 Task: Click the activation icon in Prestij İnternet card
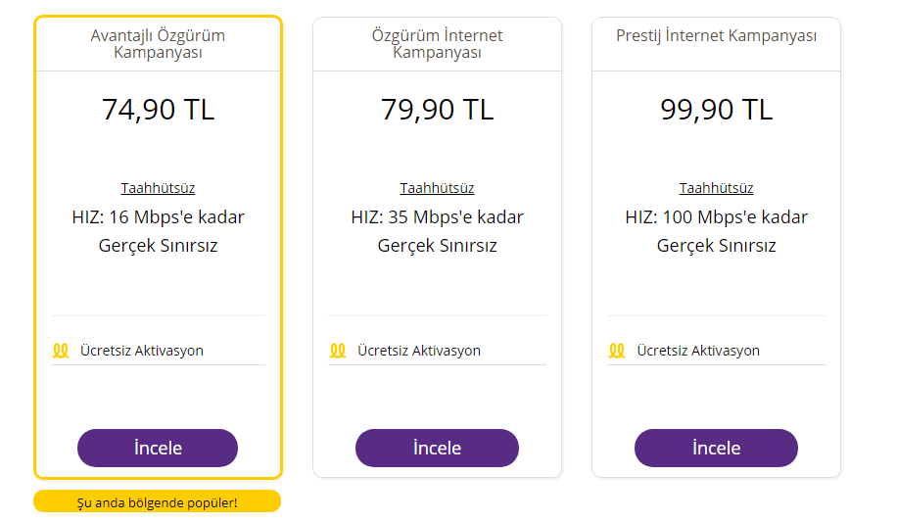click(x=617, y=350)
